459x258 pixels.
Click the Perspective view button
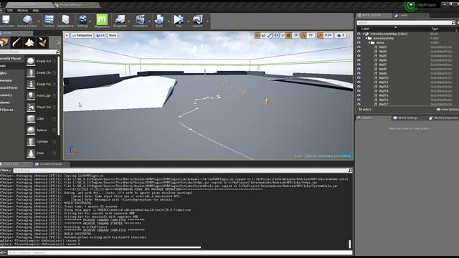pos(82,35)
